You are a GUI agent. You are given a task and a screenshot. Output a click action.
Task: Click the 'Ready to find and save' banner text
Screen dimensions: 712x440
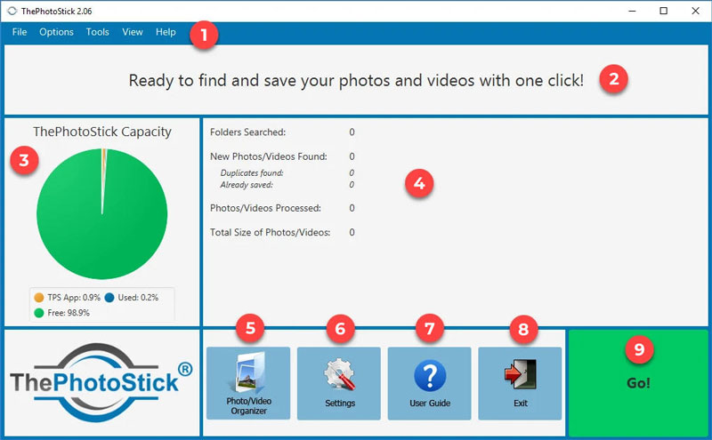[x=356, y=81]
